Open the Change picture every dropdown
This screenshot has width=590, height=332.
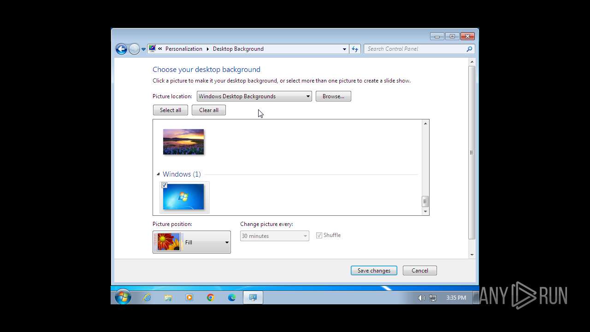coord(275,236)
